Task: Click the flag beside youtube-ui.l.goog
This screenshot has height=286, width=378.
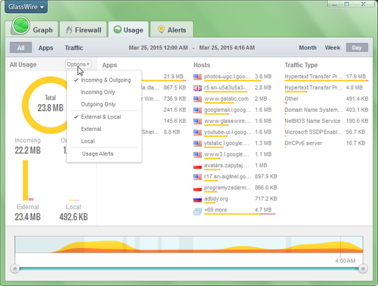Action: [197, 132]
